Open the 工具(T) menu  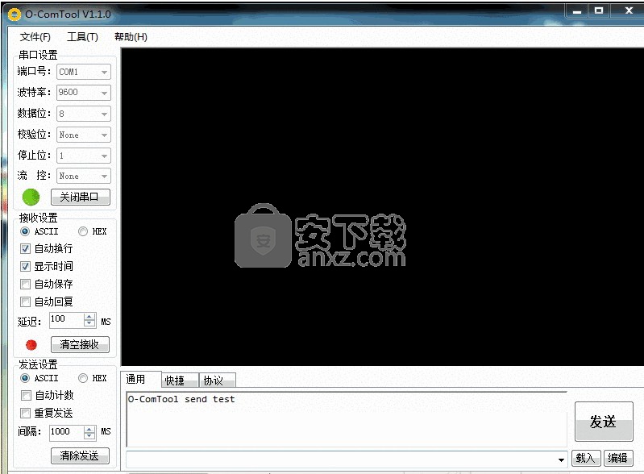82,37
